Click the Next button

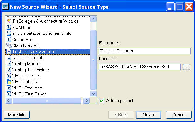tap(148, 115)
